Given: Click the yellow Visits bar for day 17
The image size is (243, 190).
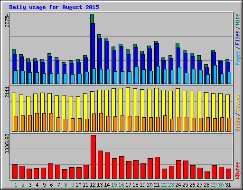Looking at the screenshot, I should (127, 109).
